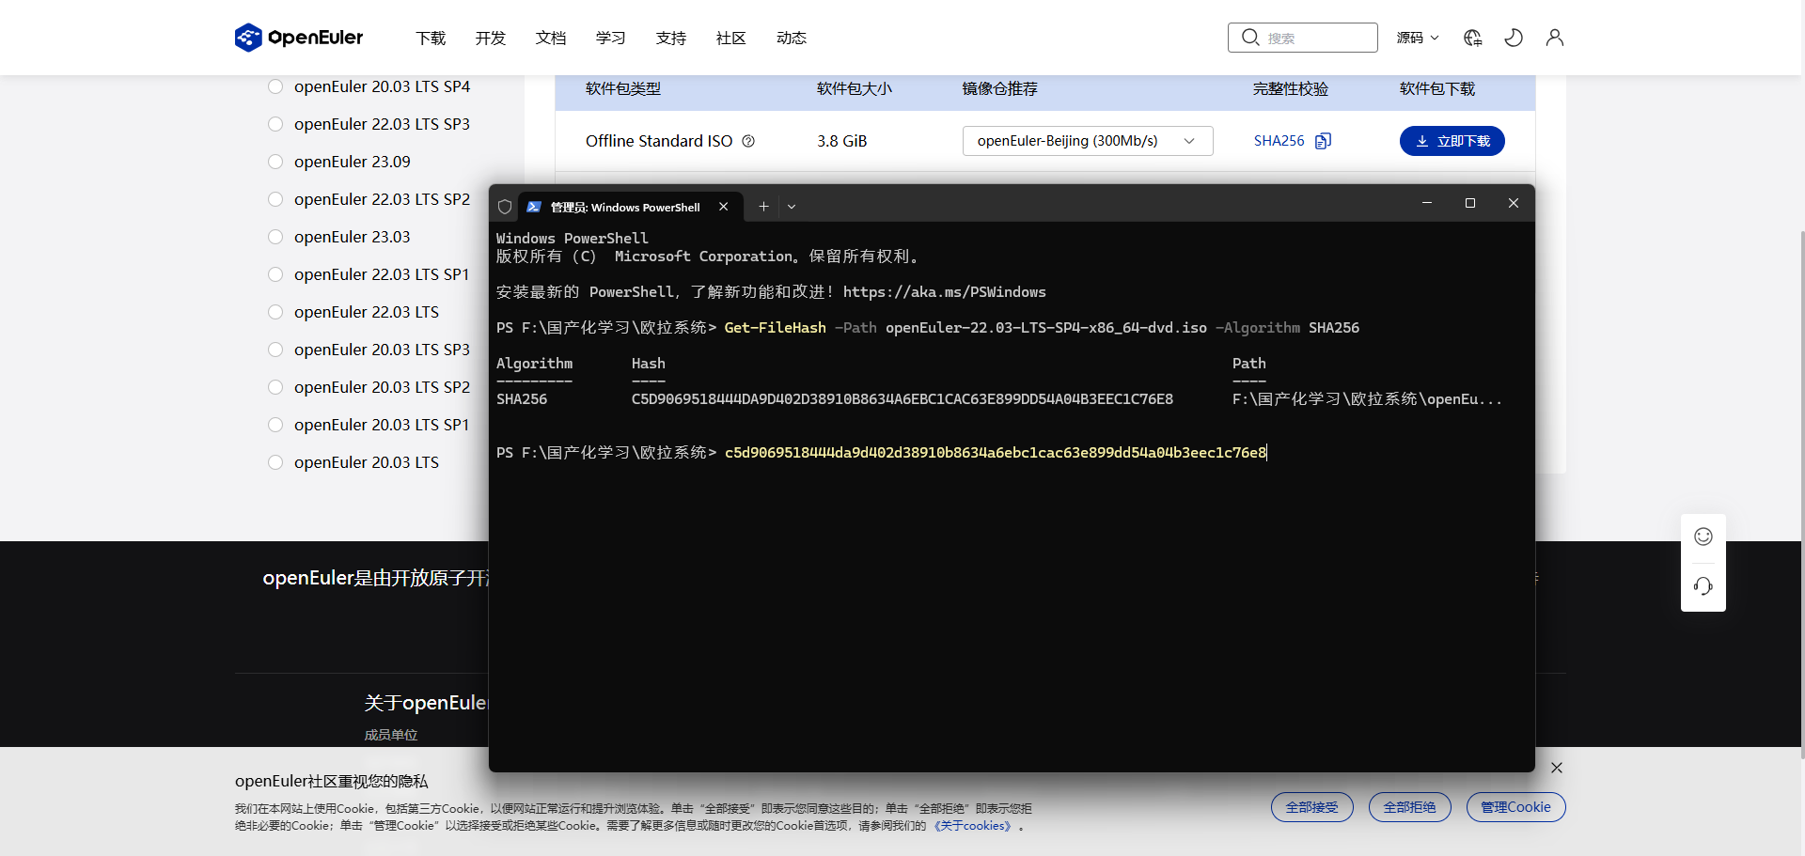1805x856 pixels.
Task: Close the PowerShell tab
Action: [x=723, y=207]
